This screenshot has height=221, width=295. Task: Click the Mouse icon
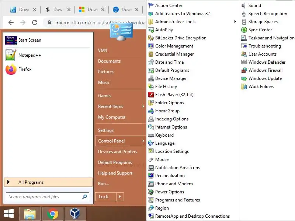[x=151, y=159]
